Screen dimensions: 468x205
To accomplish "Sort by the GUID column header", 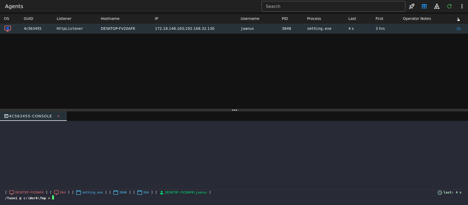I will (29, 19).
